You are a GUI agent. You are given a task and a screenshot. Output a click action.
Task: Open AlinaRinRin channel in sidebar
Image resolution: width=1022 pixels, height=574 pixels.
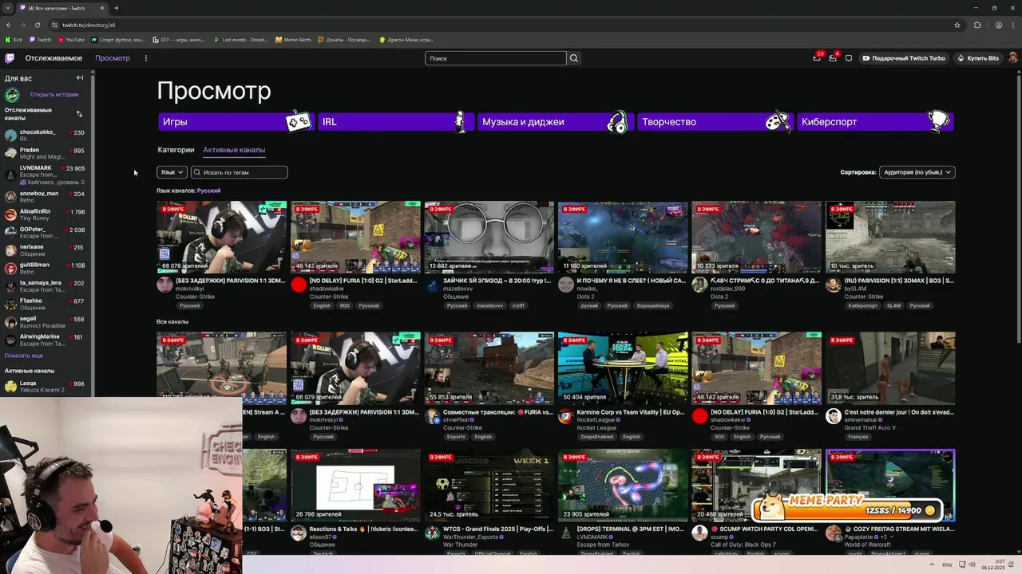46,214
